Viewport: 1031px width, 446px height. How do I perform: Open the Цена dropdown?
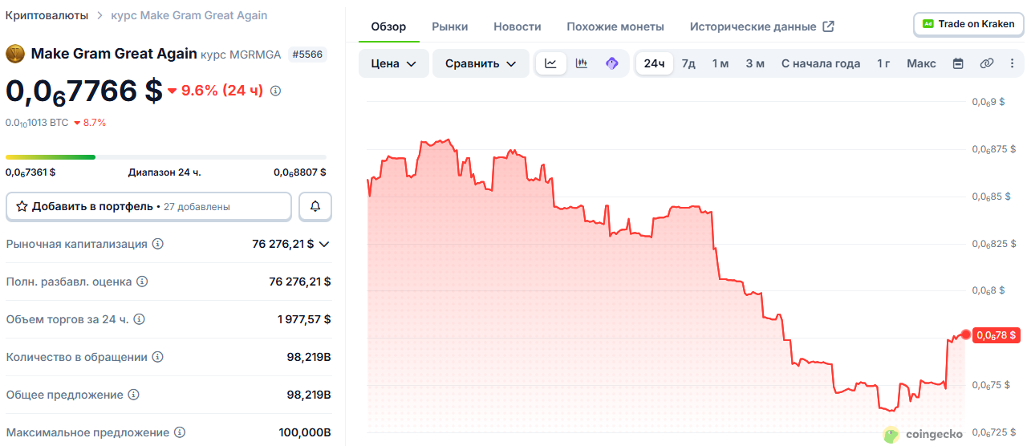(393, 63)
